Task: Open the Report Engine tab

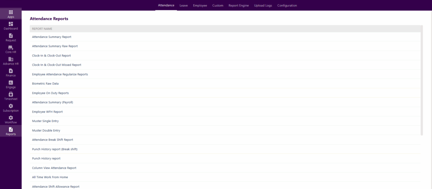Action: [238, 5]
